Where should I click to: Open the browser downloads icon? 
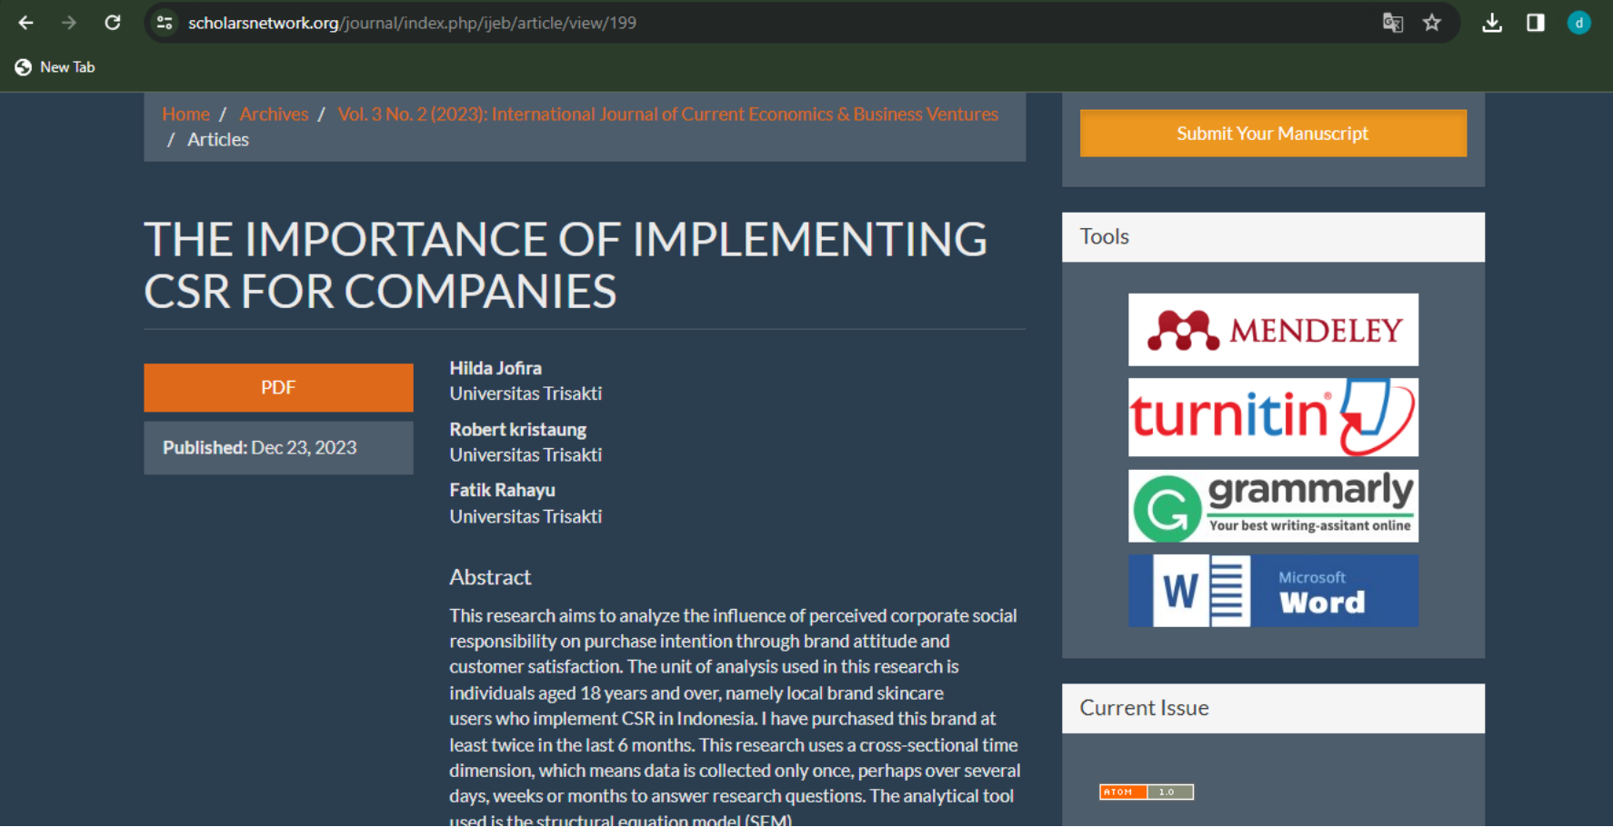[1491, 23]
